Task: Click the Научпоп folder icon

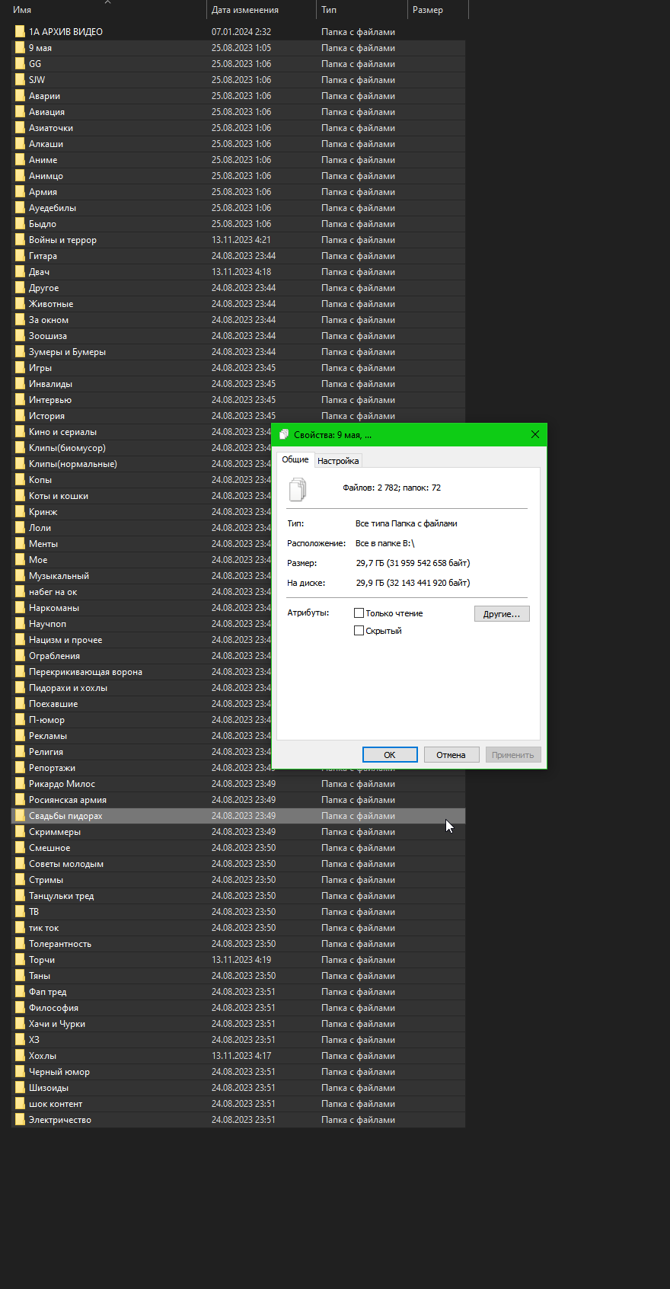Action: 20,624
